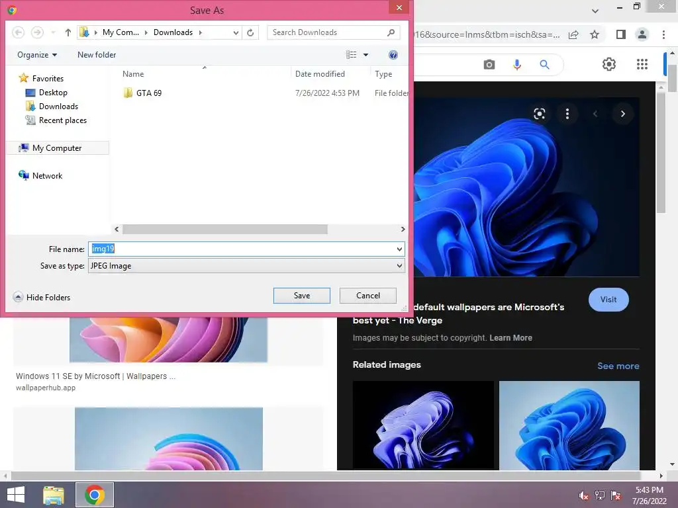Start voice search microphone

click(x=516, y=65)
